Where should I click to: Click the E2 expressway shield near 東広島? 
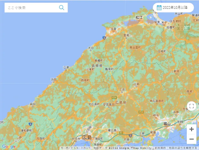tap(121, 133)
